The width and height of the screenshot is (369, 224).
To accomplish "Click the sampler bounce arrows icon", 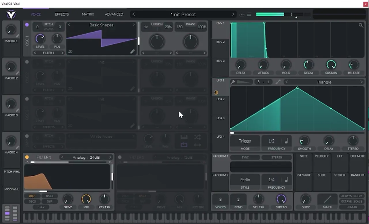I will [197, 145].
